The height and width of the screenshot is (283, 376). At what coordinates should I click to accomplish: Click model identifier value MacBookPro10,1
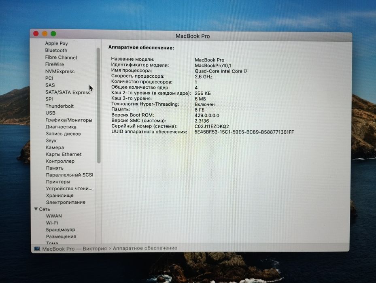[x=213, y=66]
